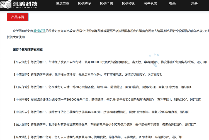Viewport: 209px width, 140px height.
Task: Follow the 营销短信 hyperlink
Action: point(39,31)
